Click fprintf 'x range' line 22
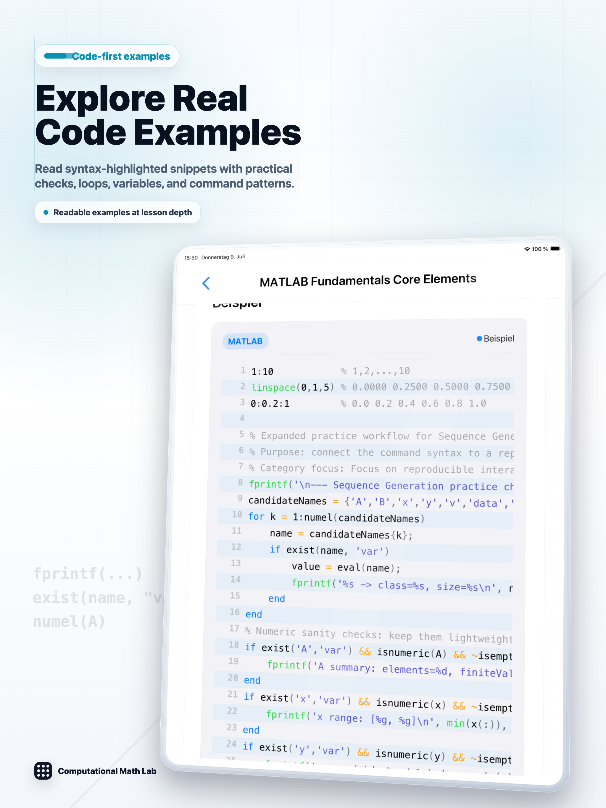This screenshot has height=808, width=606. coord(386,719)
